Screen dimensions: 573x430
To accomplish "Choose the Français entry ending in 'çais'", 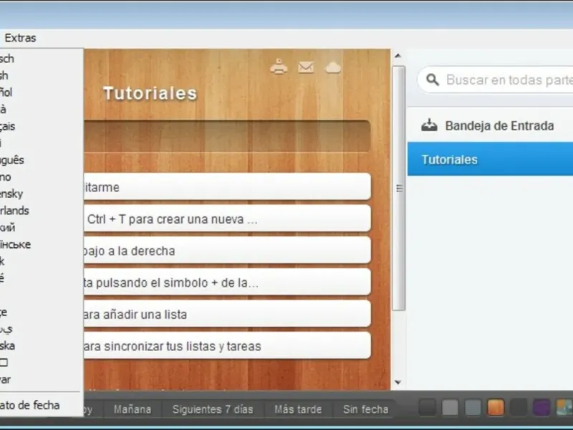I will tap(7, 127).
